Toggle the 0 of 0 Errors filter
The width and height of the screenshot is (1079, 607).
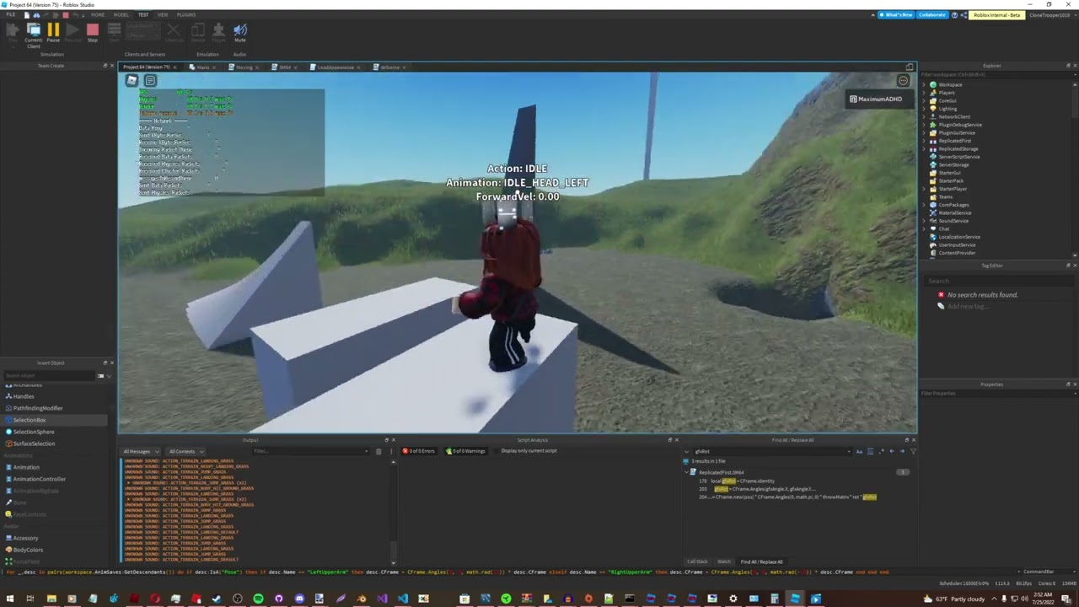coord(418,451)
